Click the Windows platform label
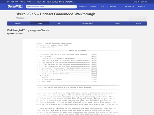The image size is (154, 115). point(20,18)
